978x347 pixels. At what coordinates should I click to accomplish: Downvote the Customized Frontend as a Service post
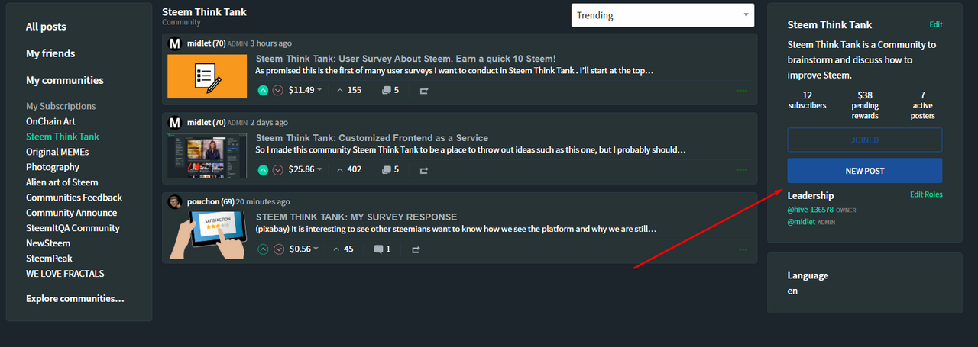[277, 169]
